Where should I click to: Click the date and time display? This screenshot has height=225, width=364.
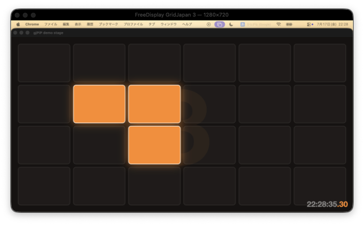(332, 24)
